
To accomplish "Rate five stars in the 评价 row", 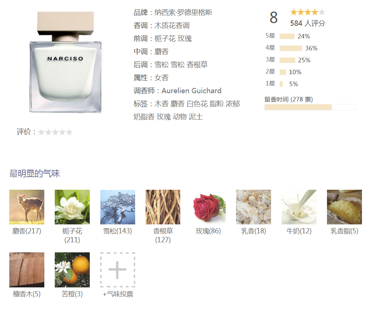I will pyautogui.click(x=69, y=132).
